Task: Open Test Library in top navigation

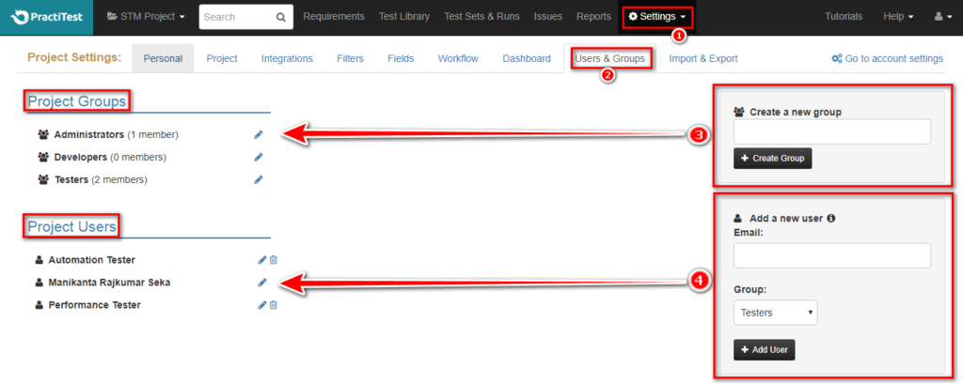Action: point(404,17)
